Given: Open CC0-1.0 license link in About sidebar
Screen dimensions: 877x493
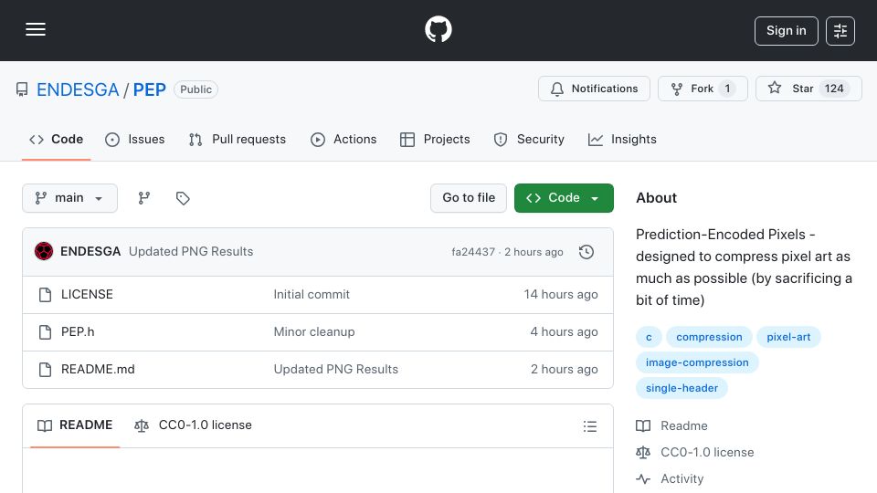Looking at the screenshot, I should pyautogui.click(x=695, y=452).
